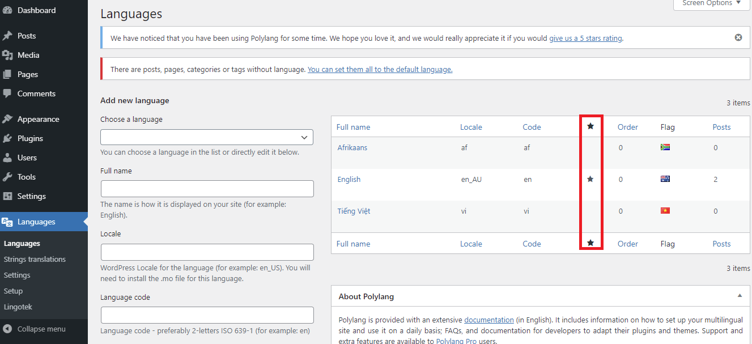
Task: Click the Comments speech bubble icon
Action: (7, 94)
